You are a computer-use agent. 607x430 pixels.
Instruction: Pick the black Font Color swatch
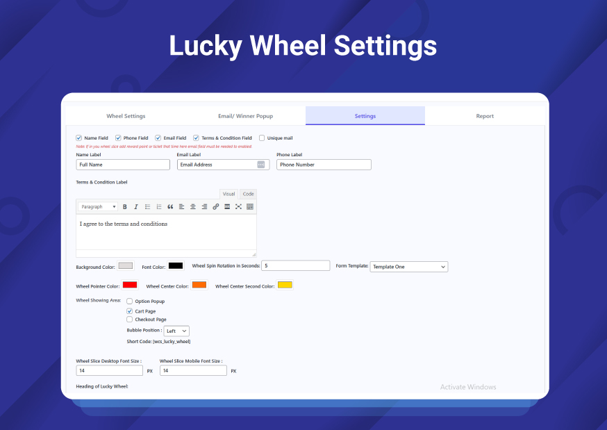(x=176, y=265)
